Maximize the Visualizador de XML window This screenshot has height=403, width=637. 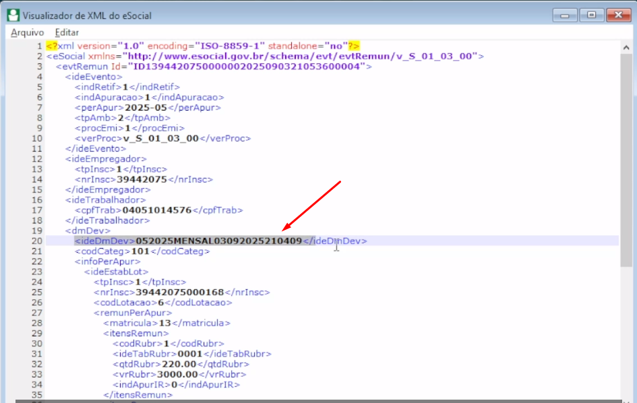click(x=592, y=15)
